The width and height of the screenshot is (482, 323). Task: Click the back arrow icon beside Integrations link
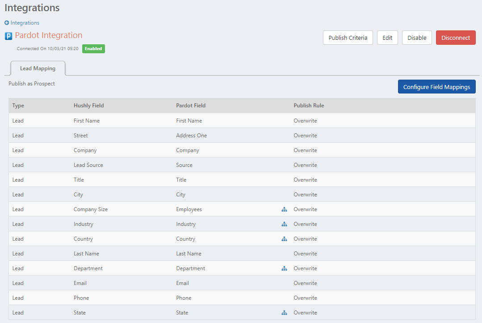click(7, 23)
